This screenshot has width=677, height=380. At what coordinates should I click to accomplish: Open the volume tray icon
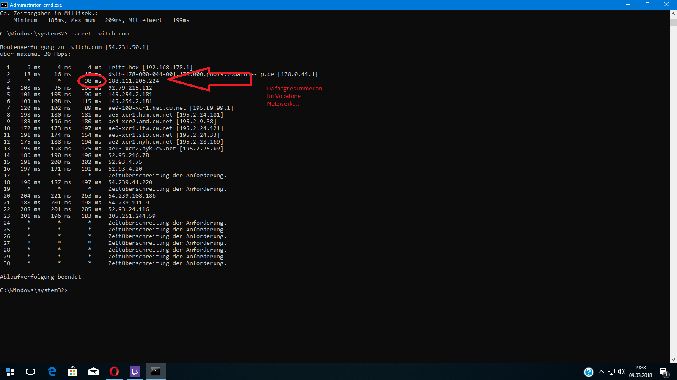point(621,372)
